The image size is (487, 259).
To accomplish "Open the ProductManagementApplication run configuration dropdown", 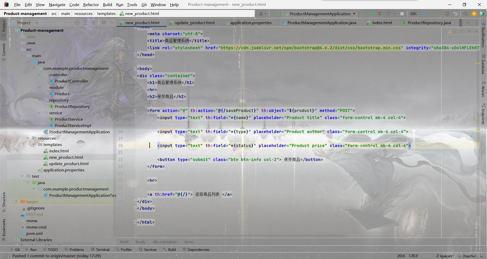I will tap(320, 14).
